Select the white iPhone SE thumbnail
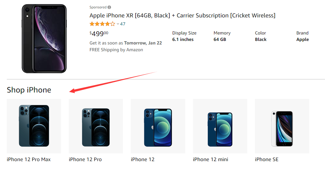The height and width of the screenshot is (175, 325). (x=282, y=126)
